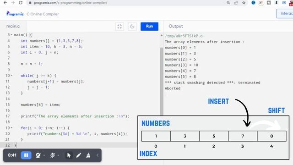Collapse the recorder toolbar with the chevron
This screenshot has width=293, height=165.
tap(98, 155)
